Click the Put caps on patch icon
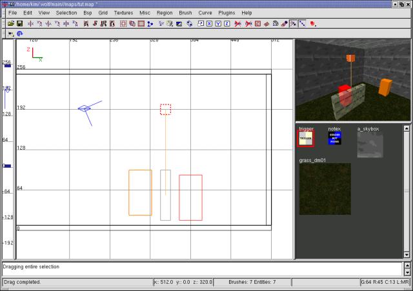Image resolution: width=413 pixels, height=291 pixels. [285, 24]
